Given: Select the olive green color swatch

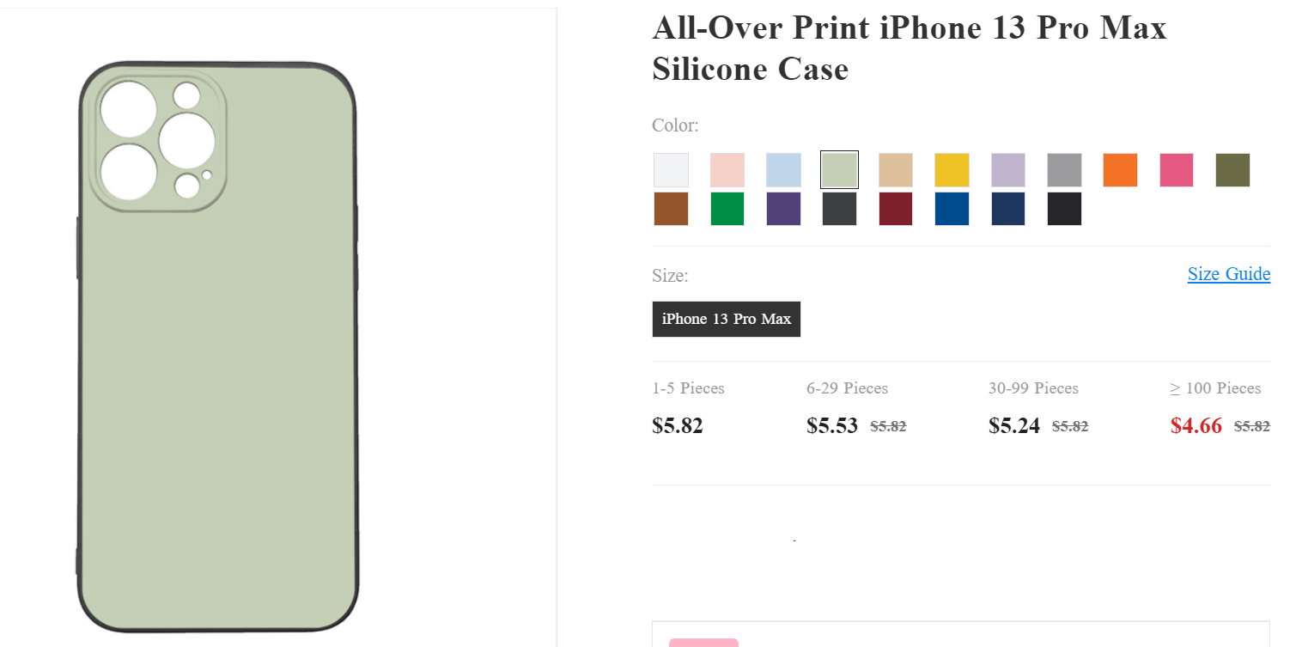Looking at the screenshot, I should (x=1232, y=170).
